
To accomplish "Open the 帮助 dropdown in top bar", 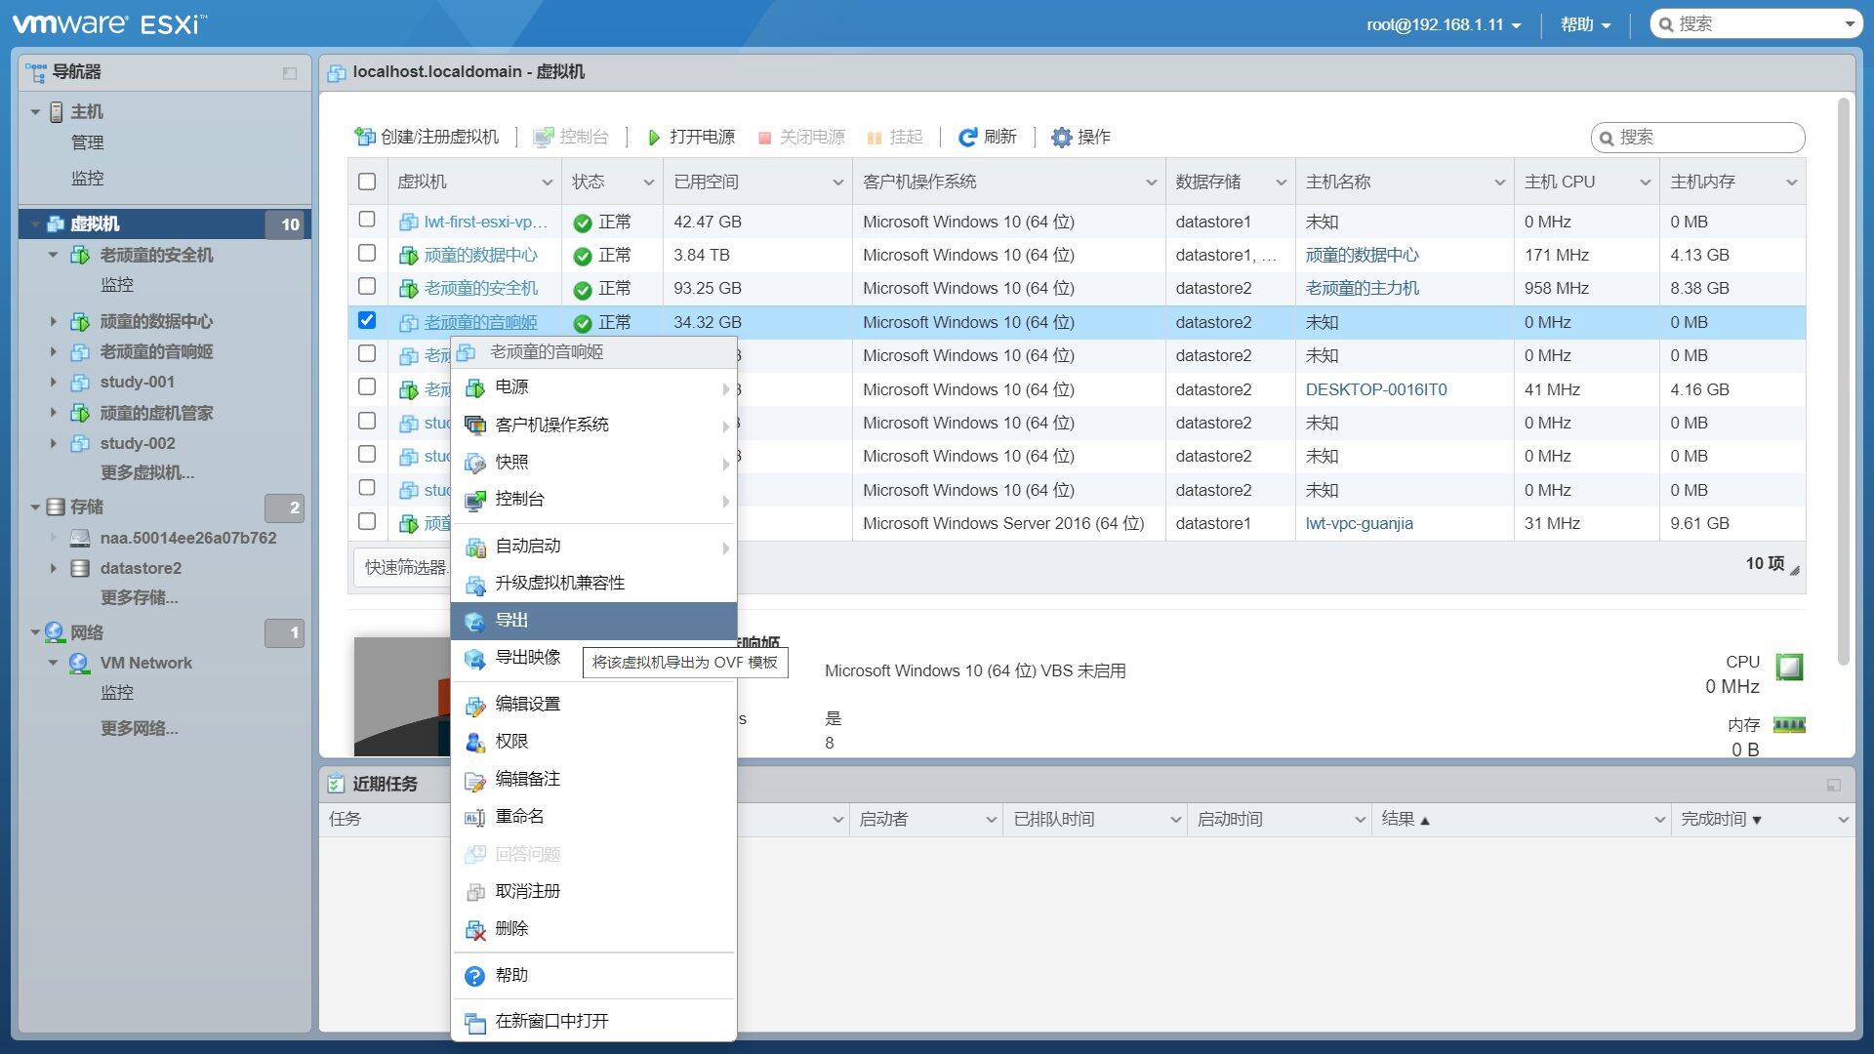I will (1585, 25).
